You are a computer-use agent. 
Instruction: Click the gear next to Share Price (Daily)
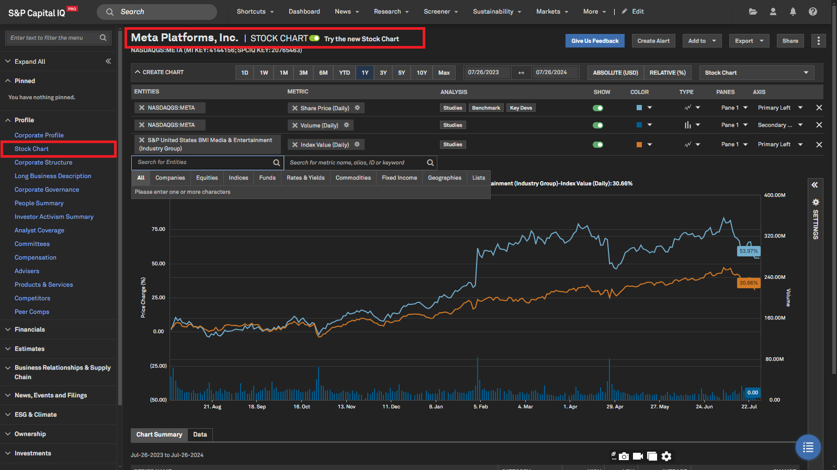(357, 108)
